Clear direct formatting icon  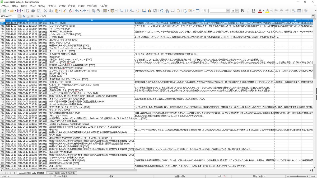point(70,11)
